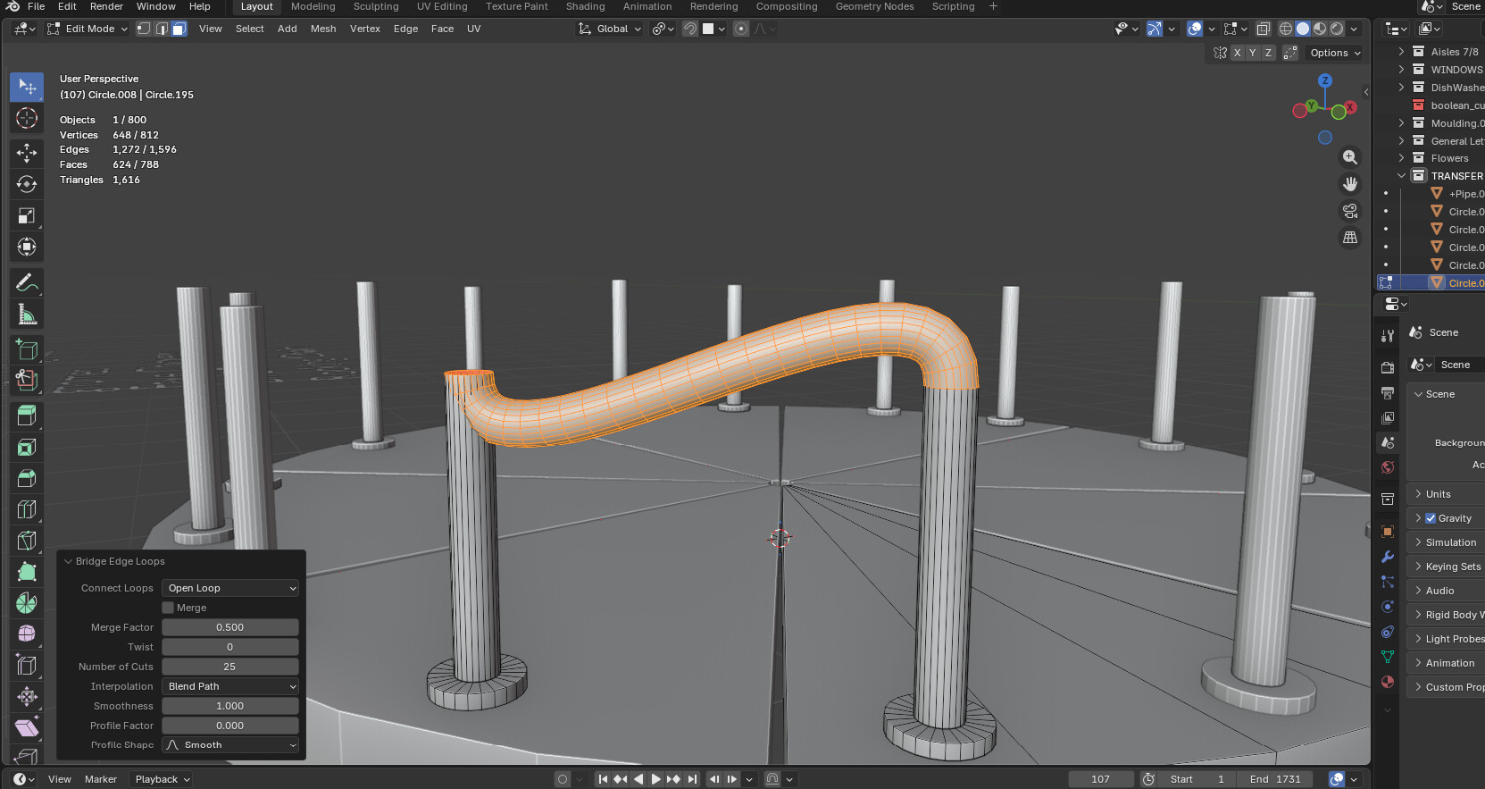Select the Cursor tool in the toolbar
Viewport: 1485px width, 789px height.
point(27,118)
